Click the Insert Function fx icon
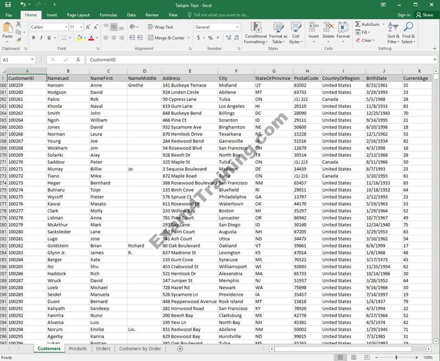The image size is (440, 361). pyautogui.click(x=78, y=60)
